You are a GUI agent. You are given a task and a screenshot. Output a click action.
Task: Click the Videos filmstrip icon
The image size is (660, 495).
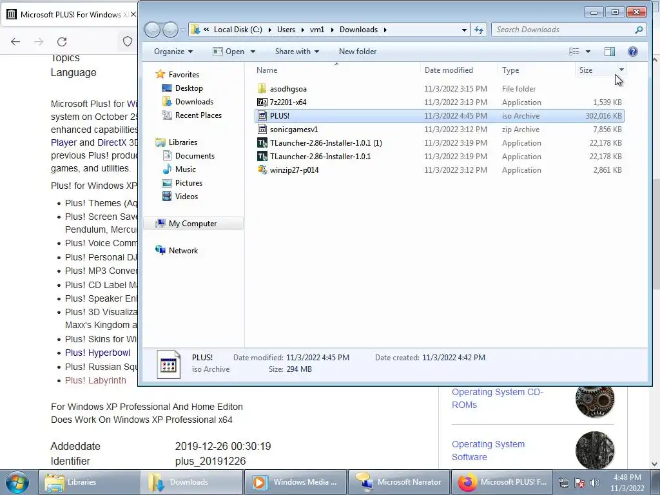167,196
